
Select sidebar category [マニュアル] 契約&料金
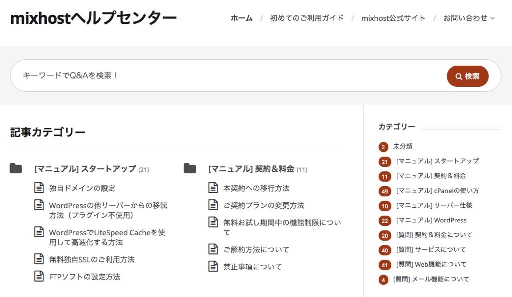(431, 176)
